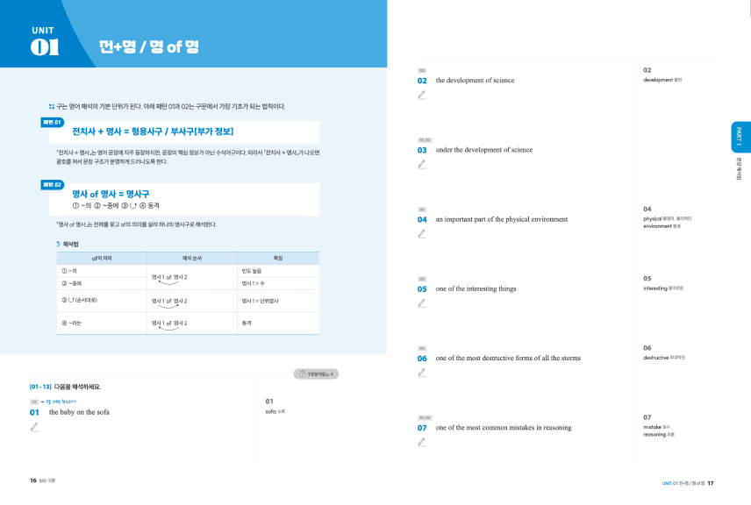Click the pencil icon under question 03
Screen dimensions: 751x505
[x=421, y=164]
